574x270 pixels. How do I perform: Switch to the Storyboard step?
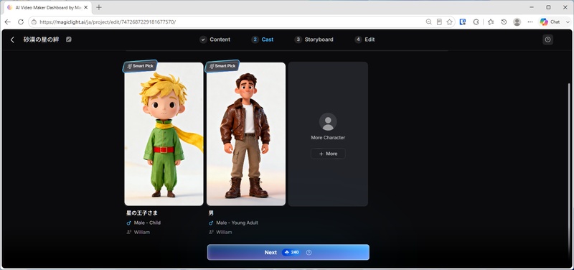click(x=314, y=39)
